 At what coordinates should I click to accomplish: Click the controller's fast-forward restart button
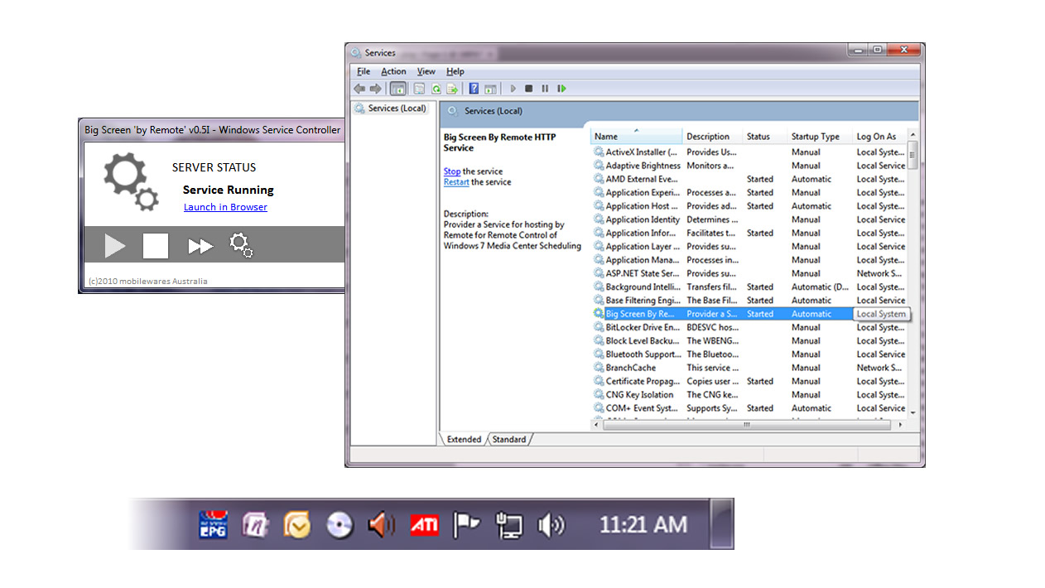(200, 246)
